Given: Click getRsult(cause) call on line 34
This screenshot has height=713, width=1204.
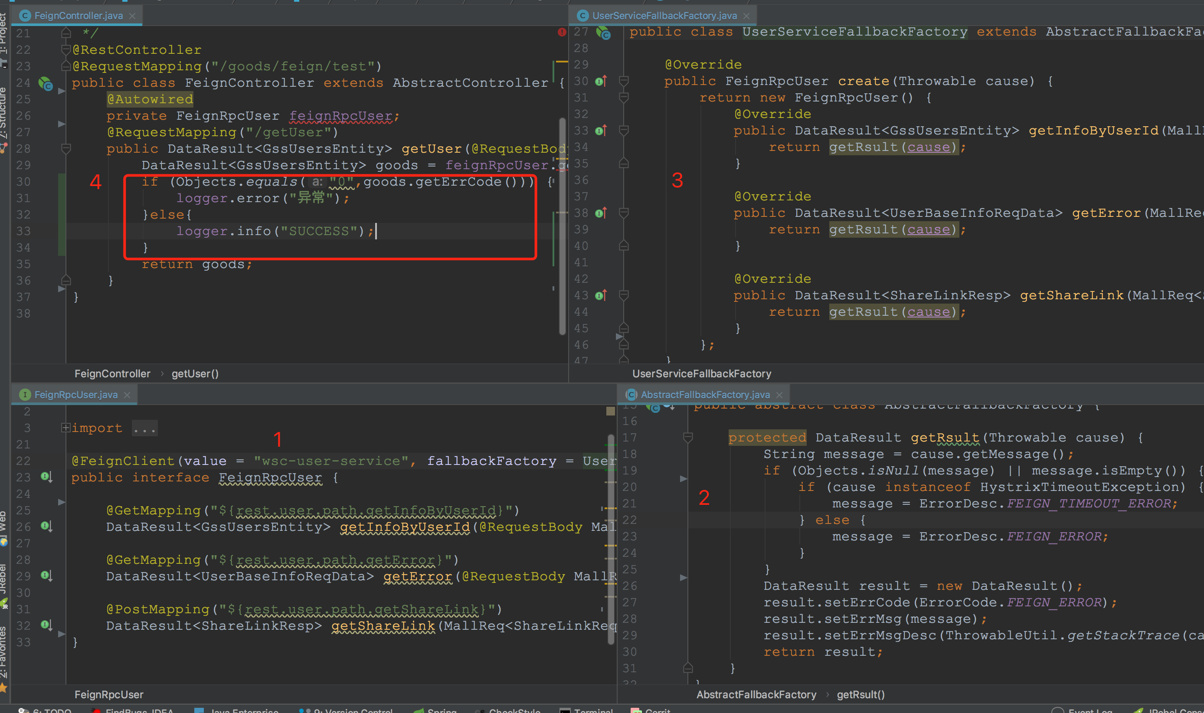Looking at the screenshot, I should [893, 147].
